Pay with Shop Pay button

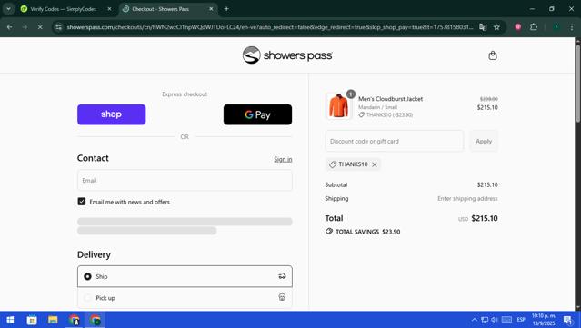(111, 114)
